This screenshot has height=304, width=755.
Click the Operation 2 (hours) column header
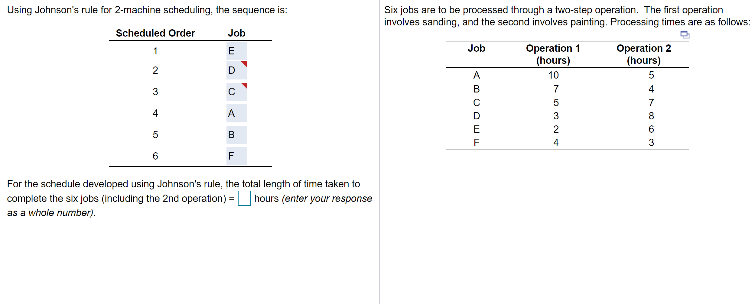pos(644,54)
